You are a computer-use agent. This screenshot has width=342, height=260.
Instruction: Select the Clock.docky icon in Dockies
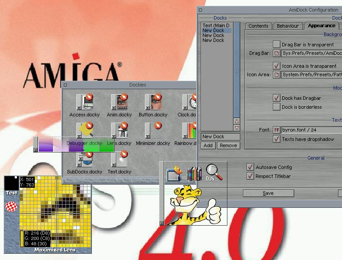pos(190,102)
